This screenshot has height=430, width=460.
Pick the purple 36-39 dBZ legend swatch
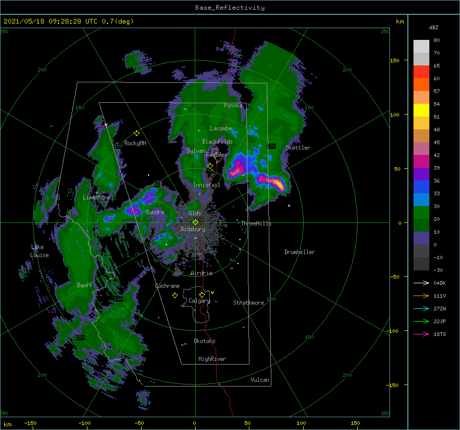(x=421, y=174)
